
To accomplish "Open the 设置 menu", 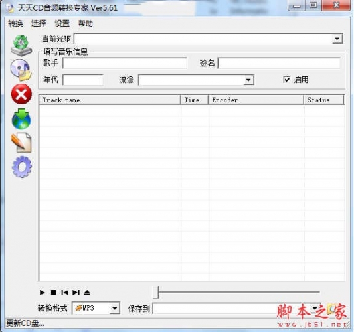I will tap(62, 23).
